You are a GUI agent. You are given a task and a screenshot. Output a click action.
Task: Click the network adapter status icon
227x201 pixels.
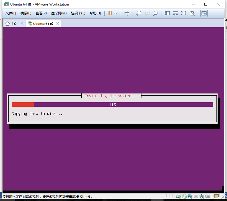(190, 196)
